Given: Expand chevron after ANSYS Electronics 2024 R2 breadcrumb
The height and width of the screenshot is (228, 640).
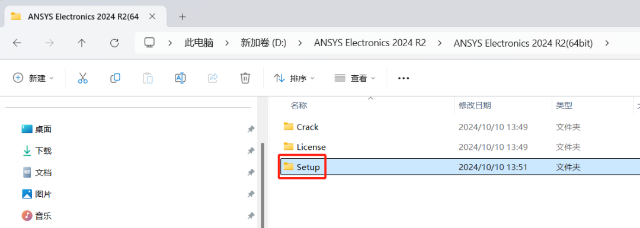Looking at the screenshot, I should (440, 43).
